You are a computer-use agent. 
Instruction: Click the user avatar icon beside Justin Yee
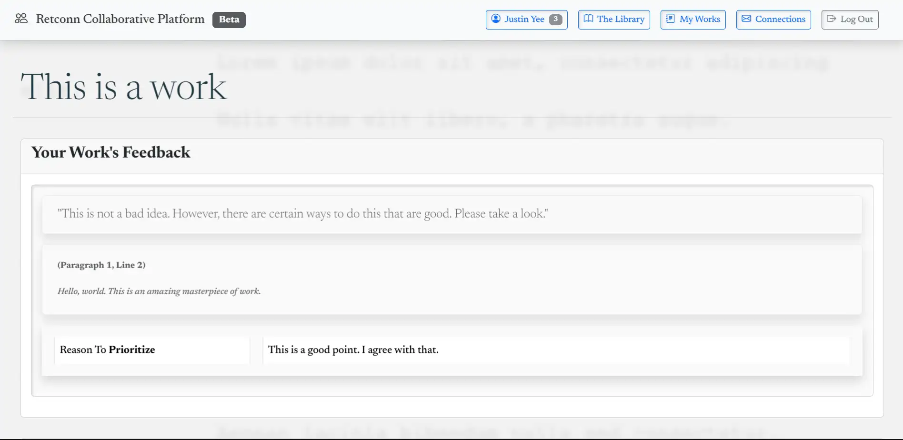coord(496,19)
